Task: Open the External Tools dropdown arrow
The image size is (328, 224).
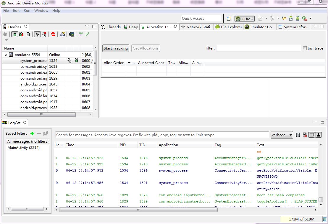Action: (311, 18)
